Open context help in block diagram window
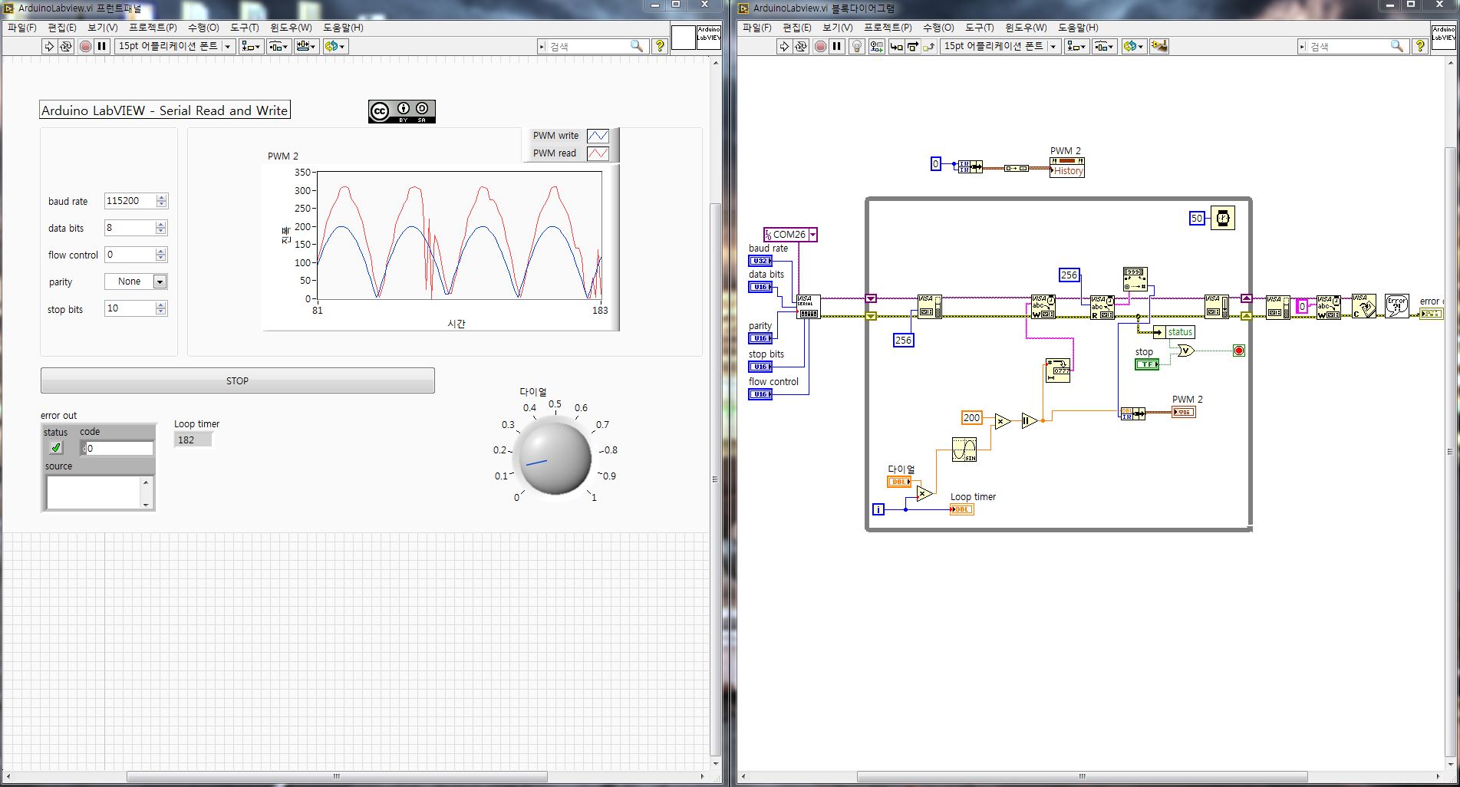Viewport: 1460px width, 787px height. pos(1420,46)
